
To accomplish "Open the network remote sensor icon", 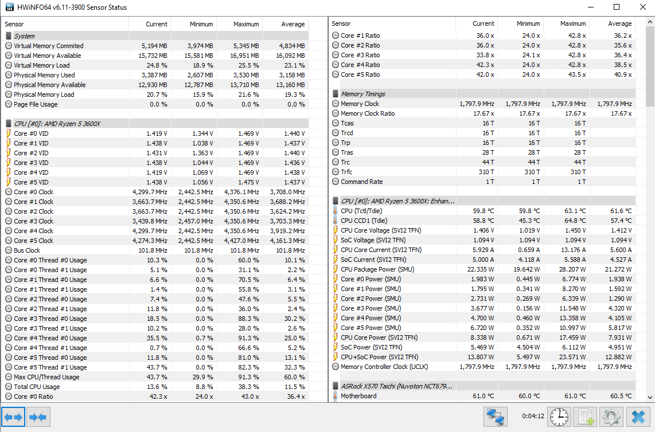I will click(496, 417).
